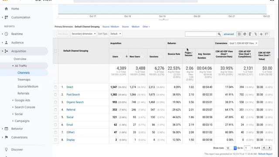Switch to comparison view icon

(x=256, y=34)
